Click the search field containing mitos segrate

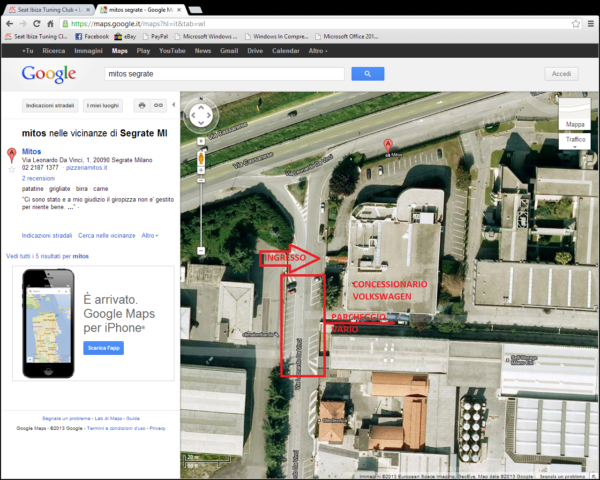(224, 74)
